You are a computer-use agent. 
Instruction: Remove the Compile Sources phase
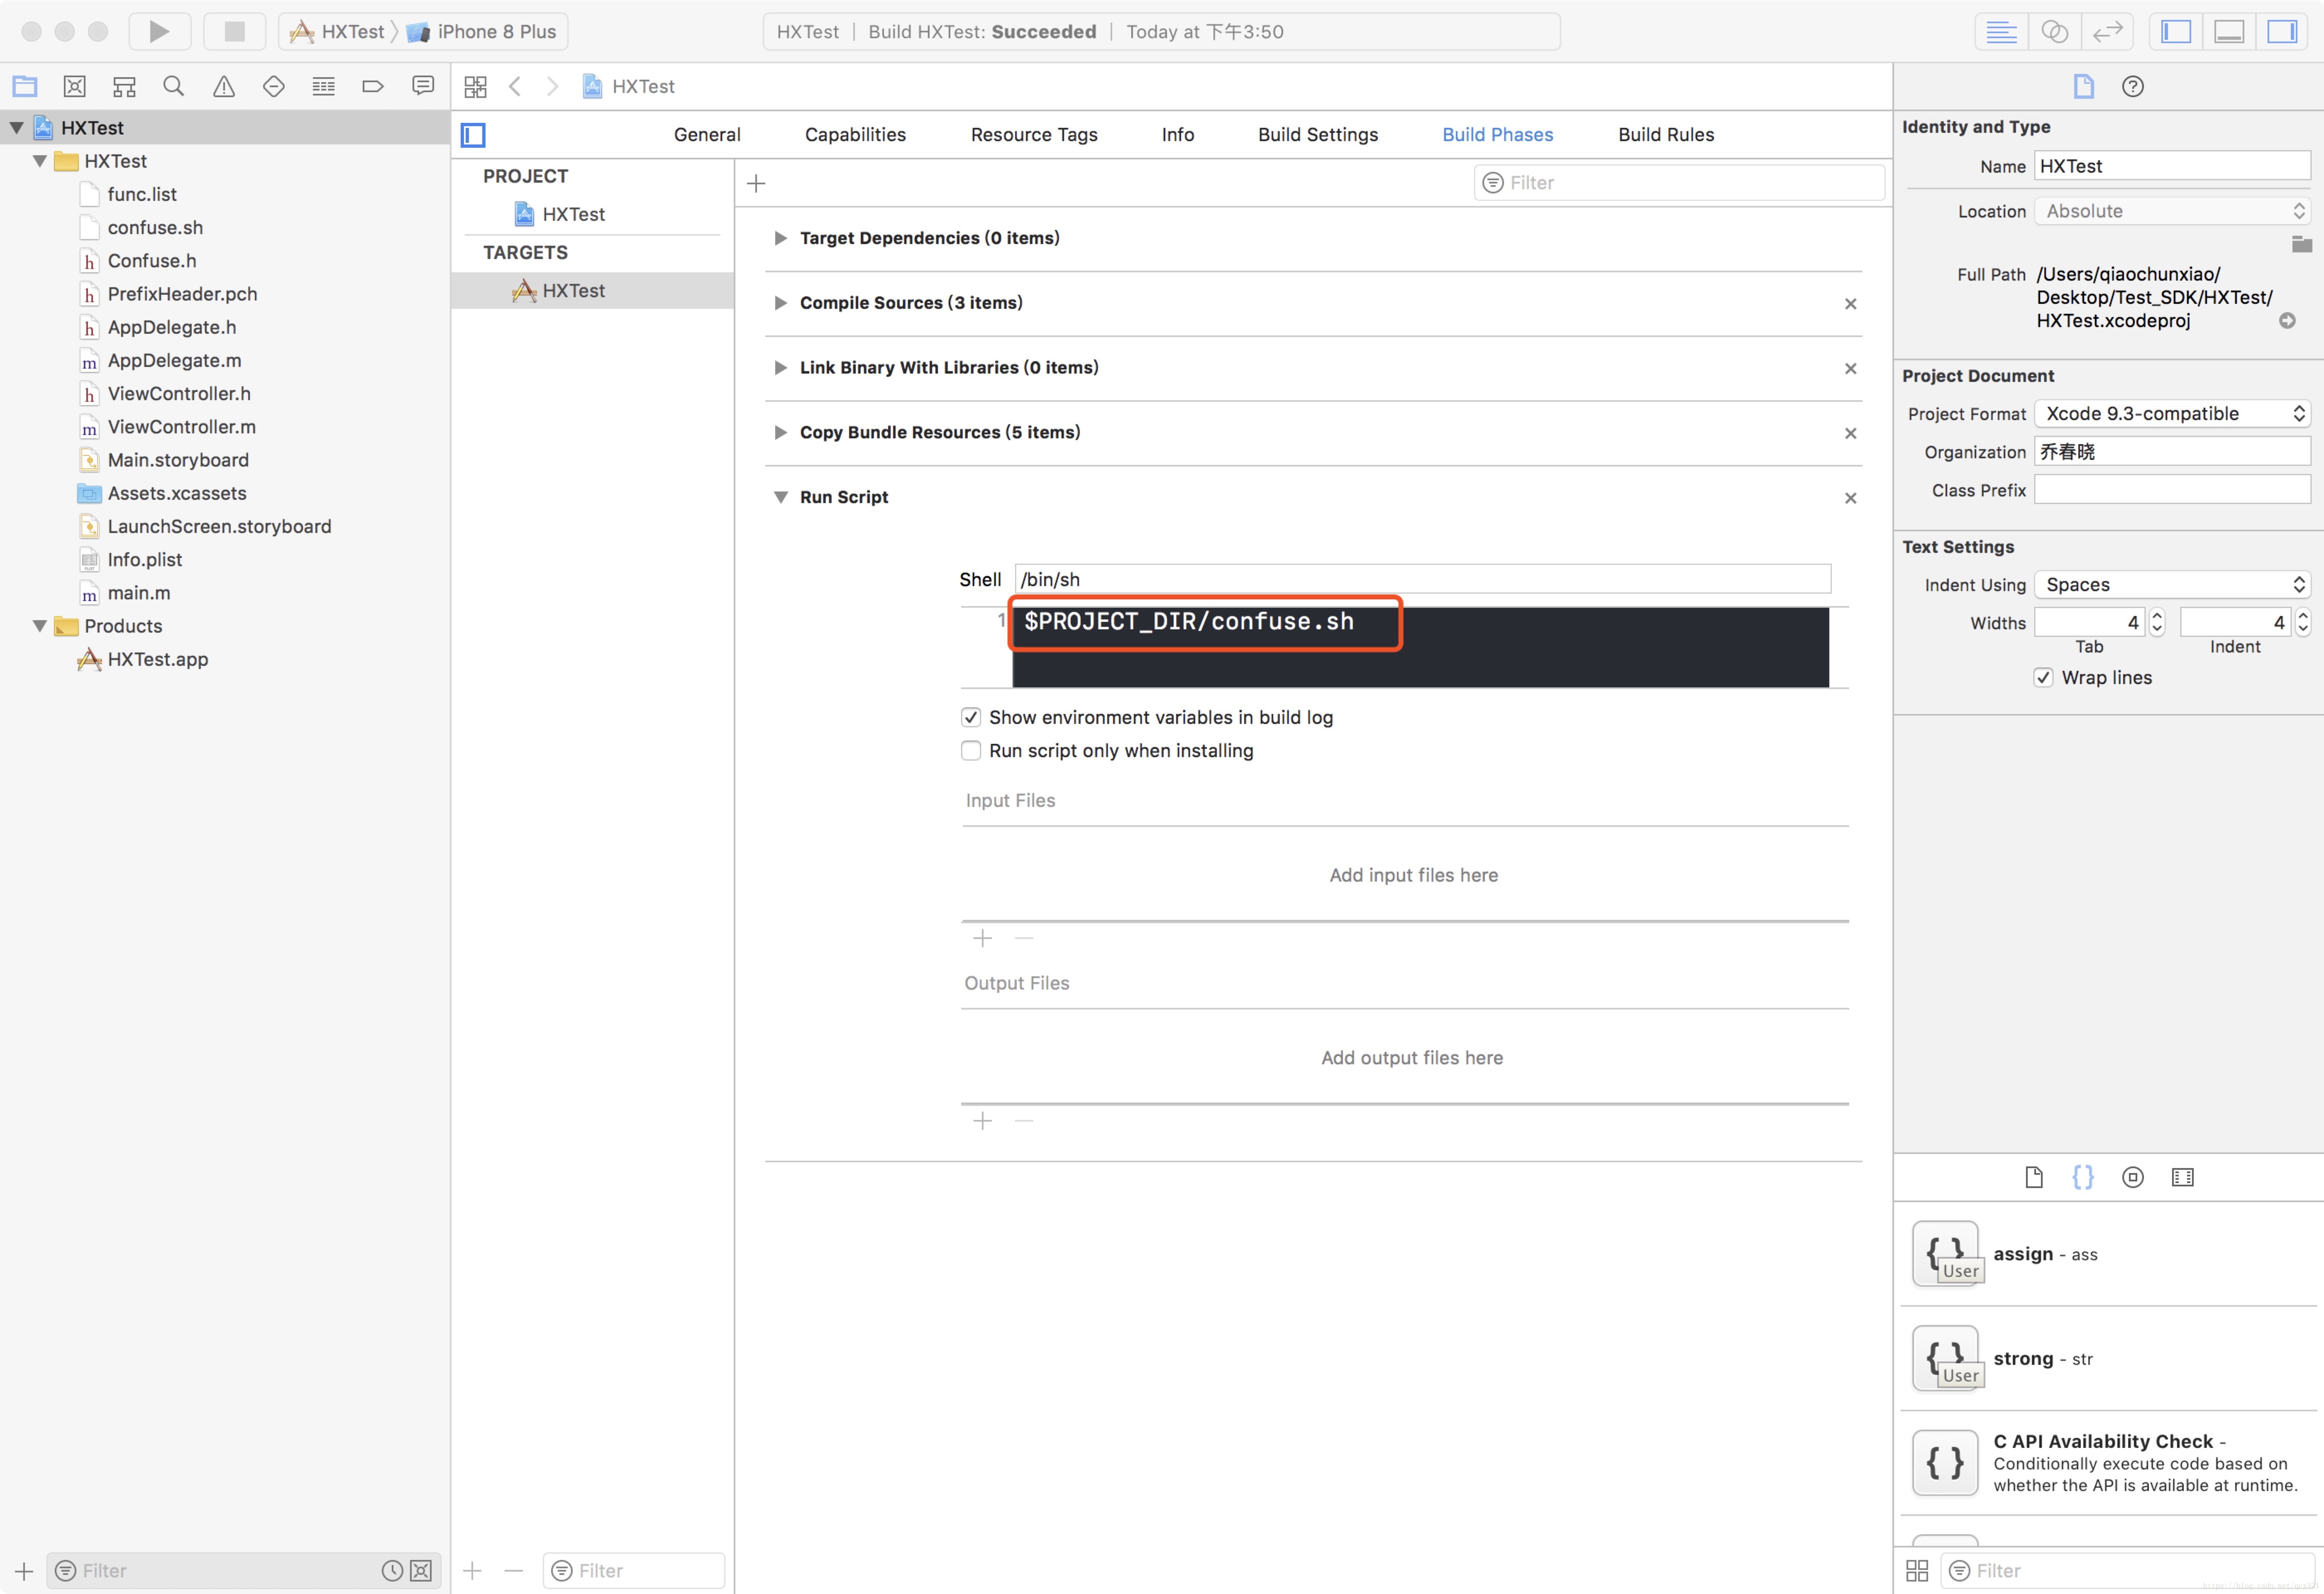tap(1850, 304)
